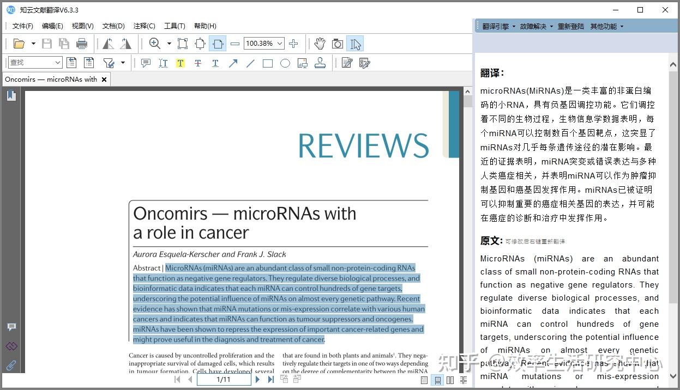Print the document with the printer icon
Screen dimensions: 680x390
[82, 44]
